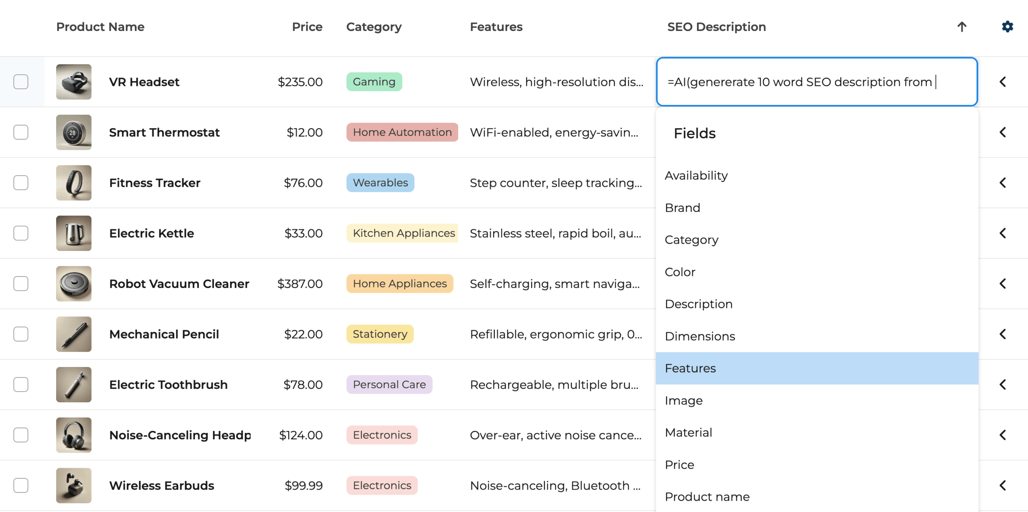The height and width of the screenshot is (512, 1028).
Task: Click the sort arrow beside SEO Description
Action: click(x=961, y=27)
